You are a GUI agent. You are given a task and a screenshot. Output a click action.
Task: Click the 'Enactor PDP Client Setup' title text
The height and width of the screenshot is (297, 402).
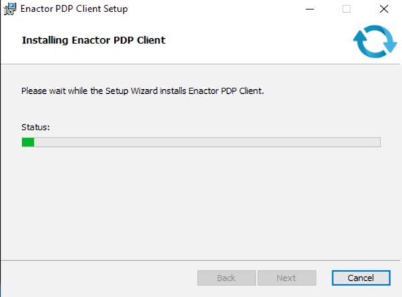point(74,9)
